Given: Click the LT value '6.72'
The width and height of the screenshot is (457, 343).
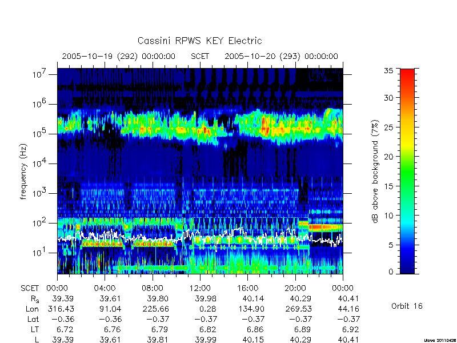Looking at the screenshot, I should [65, 330].
